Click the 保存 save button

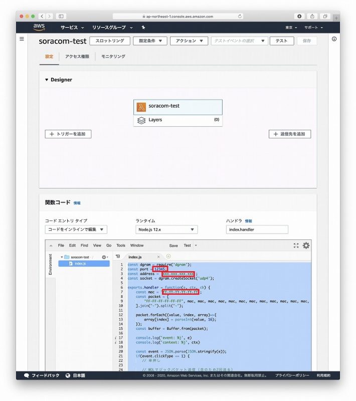pyautogui.click(x=307, y=41)
